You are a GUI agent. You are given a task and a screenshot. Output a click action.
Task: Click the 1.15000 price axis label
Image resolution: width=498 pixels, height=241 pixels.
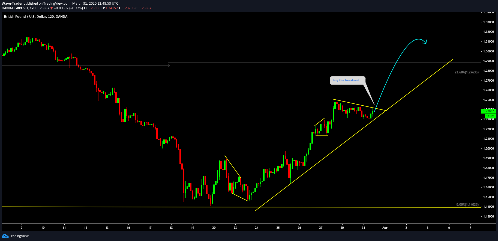point(488,197)
